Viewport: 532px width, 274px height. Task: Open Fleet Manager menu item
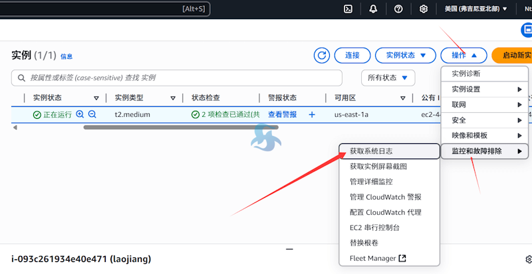click(x=390, y=258)
